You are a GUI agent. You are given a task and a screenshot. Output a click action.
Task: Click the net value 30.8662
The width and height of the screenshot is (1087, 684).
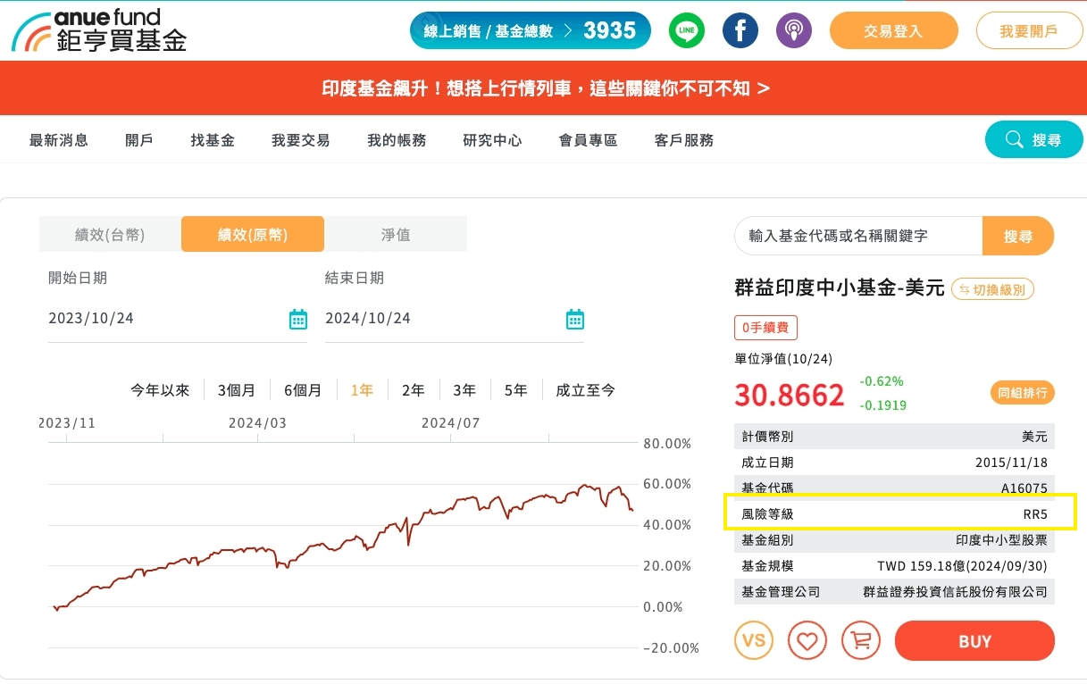click(790, 395)
